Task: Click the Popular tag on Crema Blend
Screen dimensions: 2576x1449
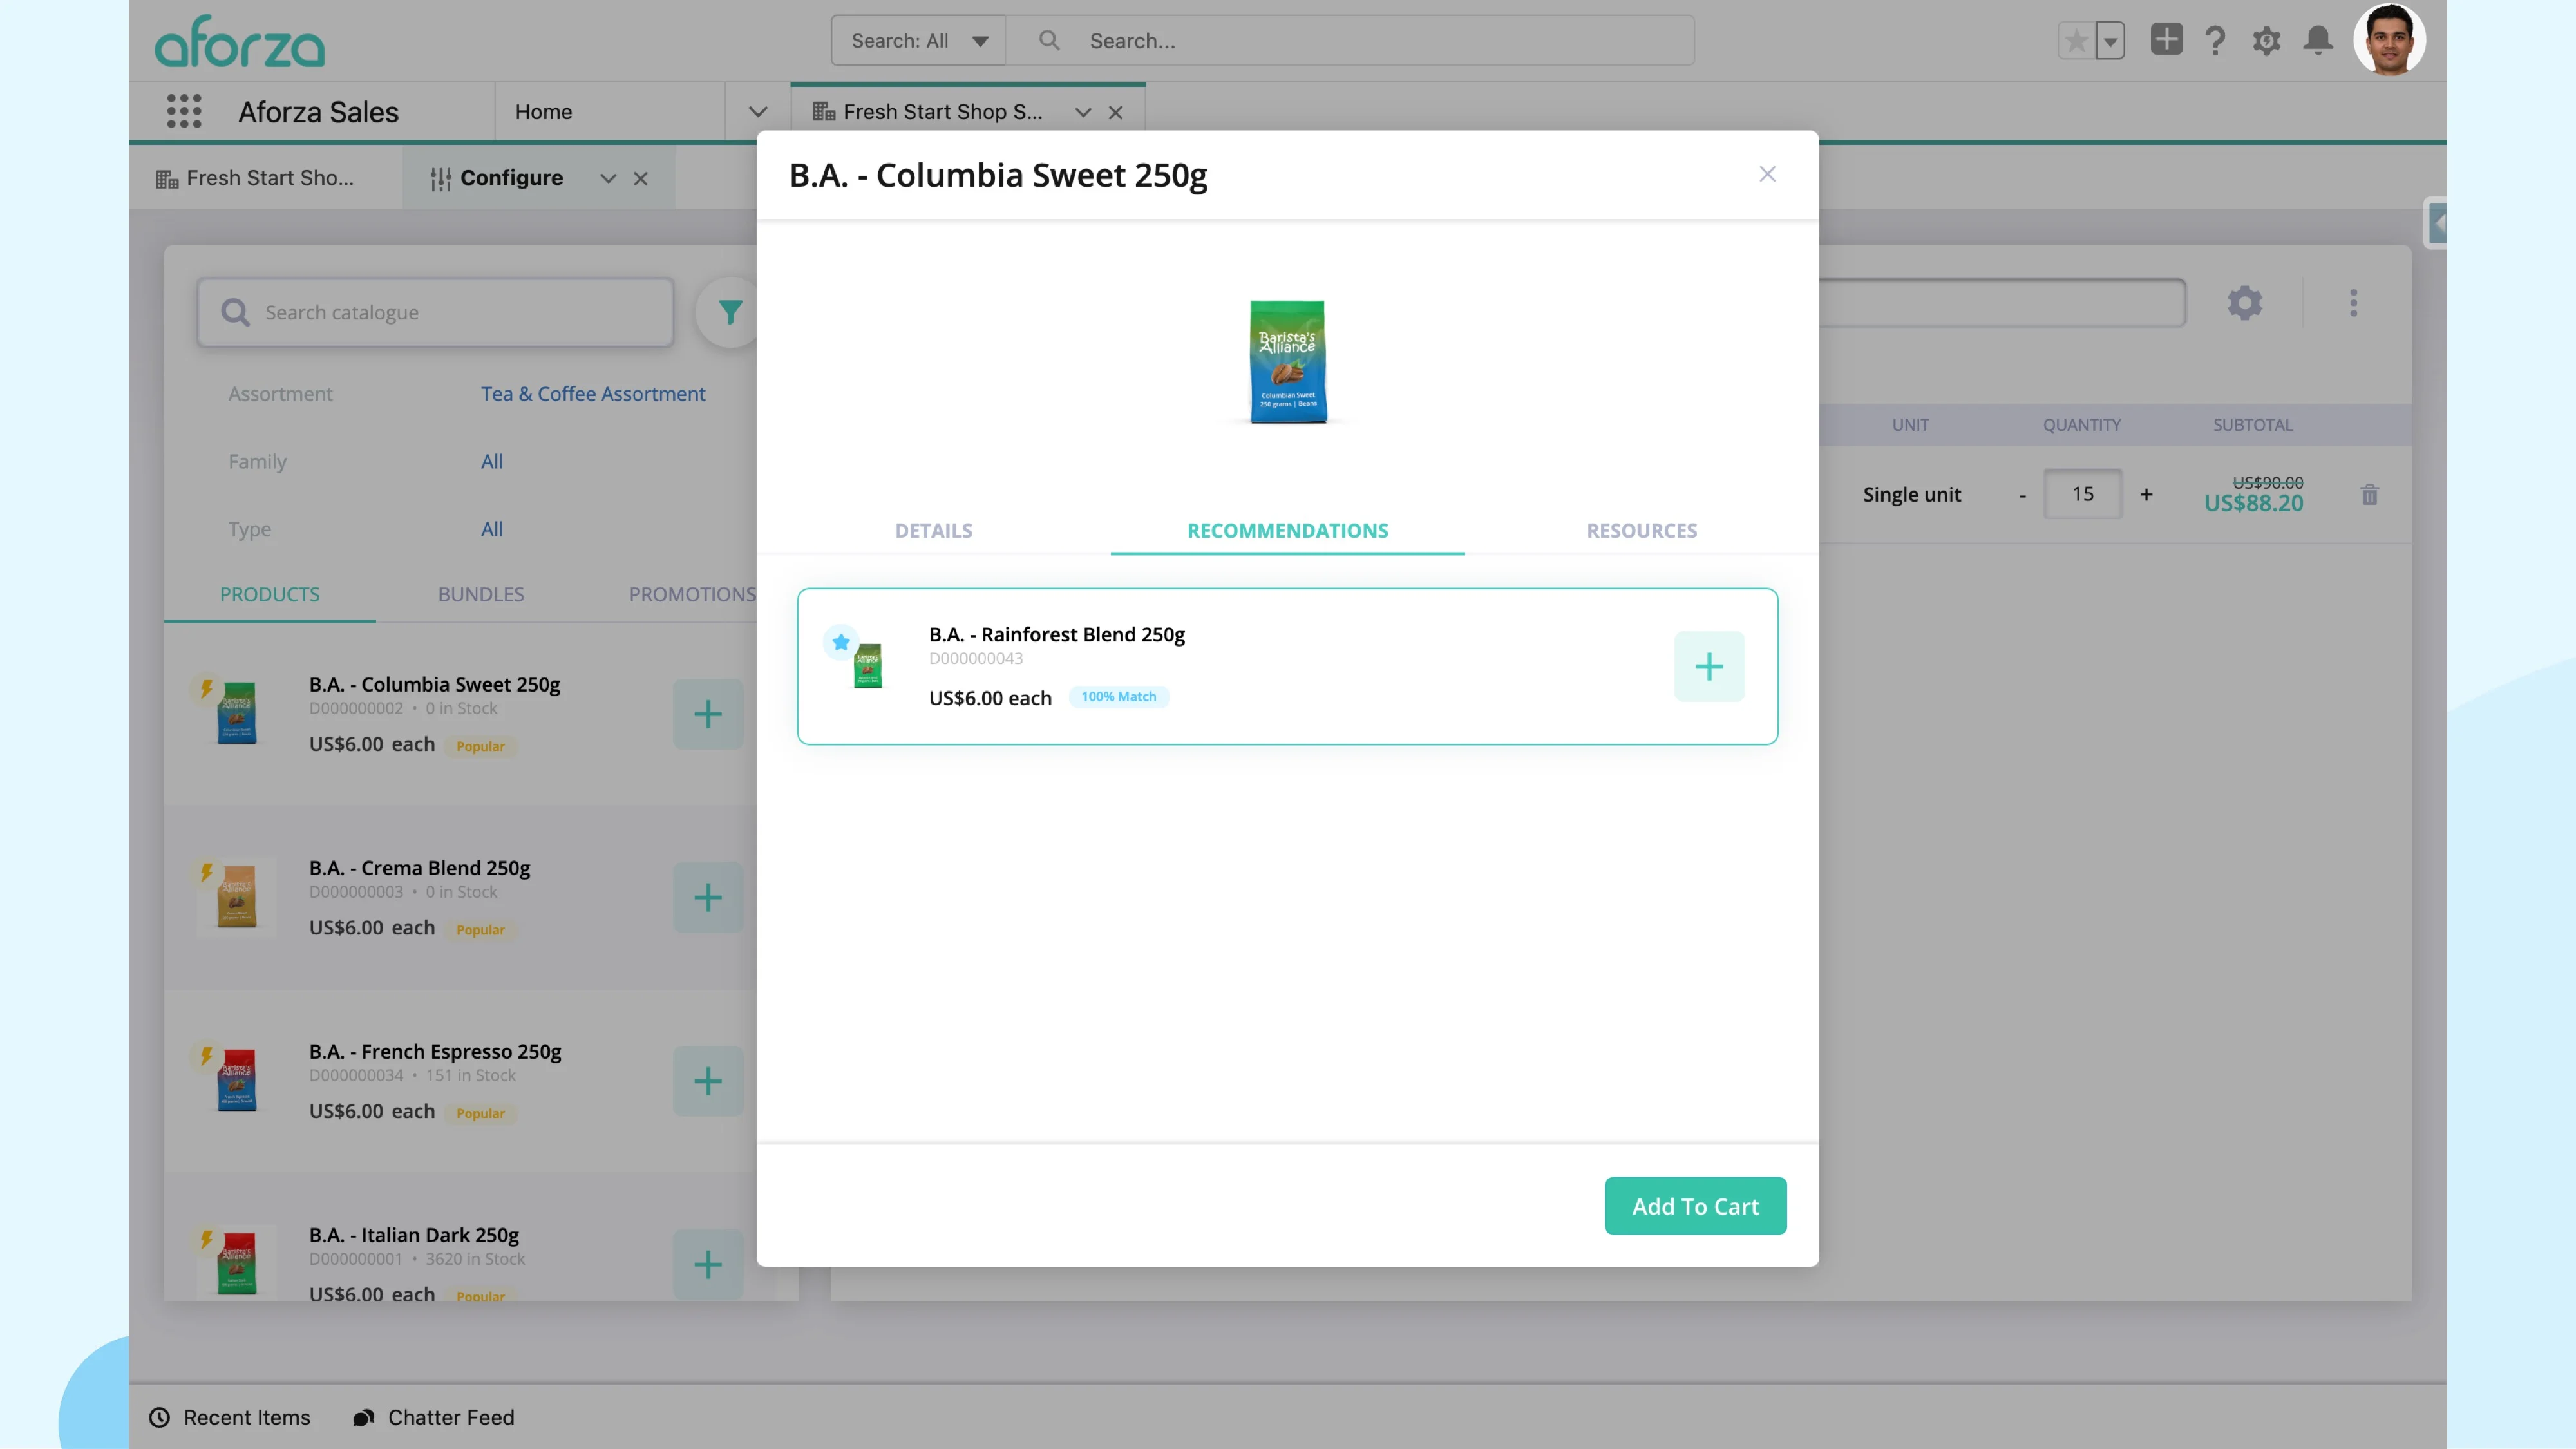Action: pyautogui.click(x=480, y=930)
